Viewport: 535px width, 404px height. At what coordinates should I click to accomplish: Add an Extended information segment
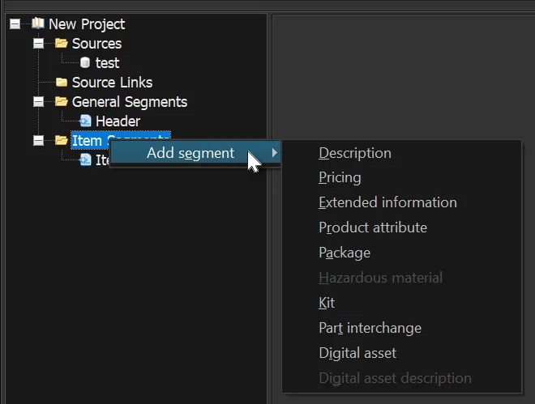pyautogui.click(x=401, y=202)
